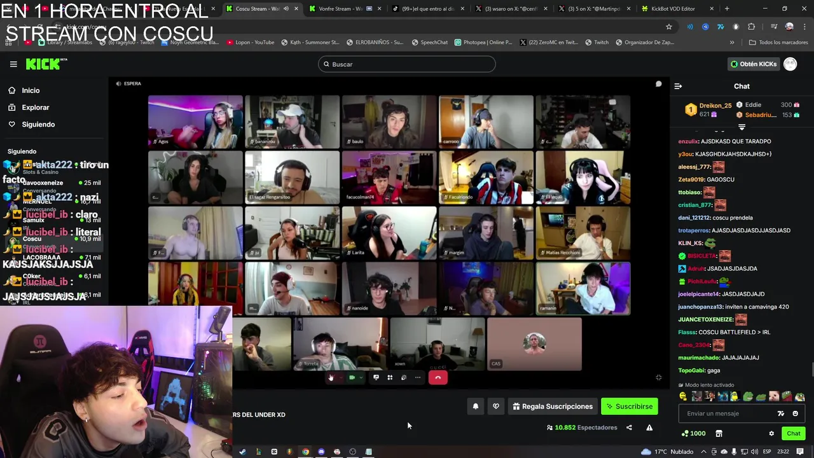Viewport: 814px width, 458px height.
Task: Click the raise hand icon in call controls
Action: (x=331, y=378)
